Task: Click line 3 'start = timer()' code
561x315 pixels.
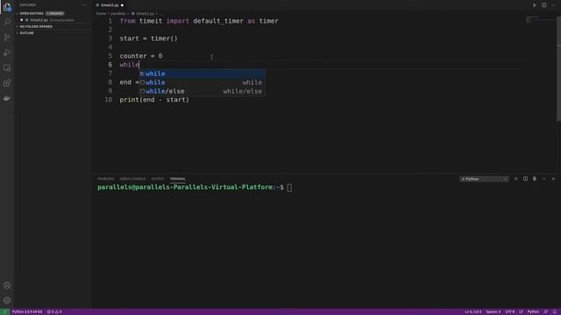Action: pyautogui.click(x=148, y=38)
